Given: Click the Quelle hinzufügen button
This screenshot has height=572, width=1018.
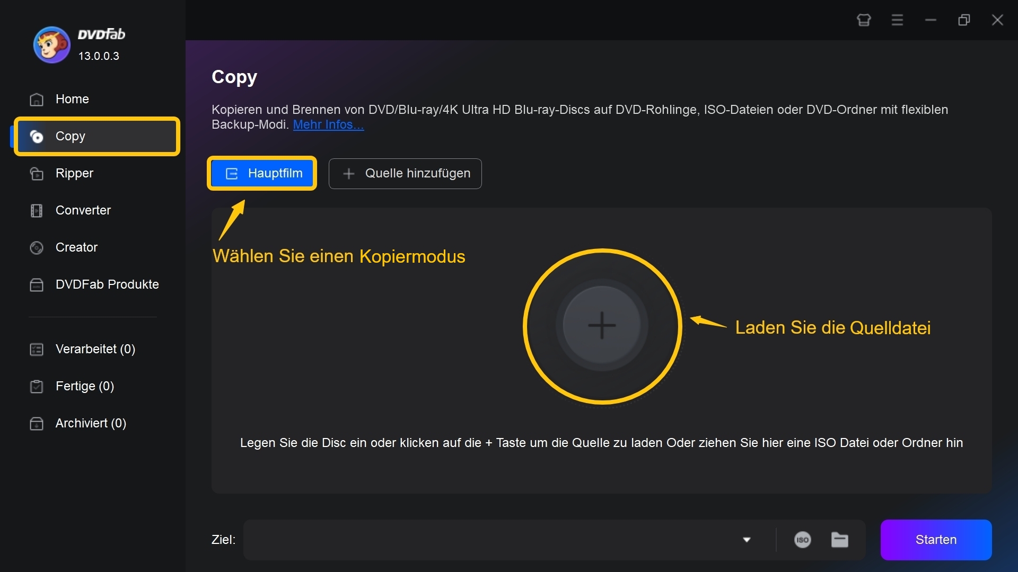Looking at the screenshot, I should tap(406, 173).
